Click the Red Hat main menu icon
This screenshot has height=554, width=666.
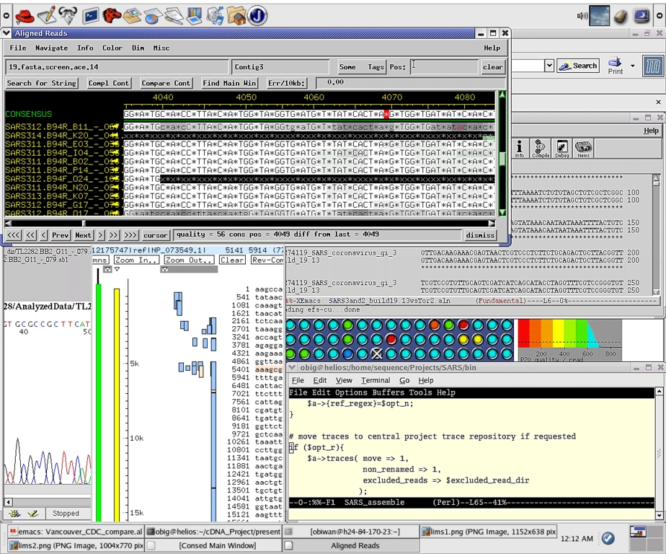click(25, 14)
